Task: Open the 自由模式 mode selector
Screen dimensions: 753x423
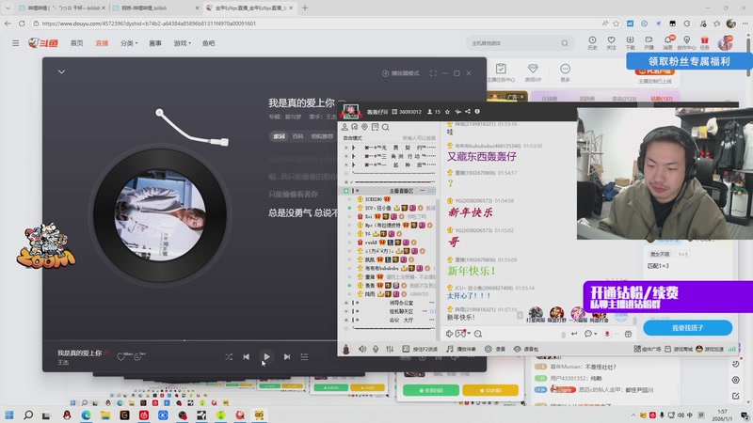Action: pyautogui.click(x=352, y=138)
